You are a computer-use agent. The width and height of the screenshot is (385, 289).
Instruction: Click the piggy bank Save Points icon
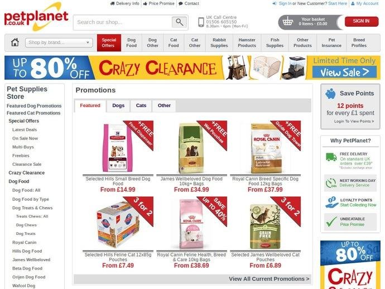(330, 94)
